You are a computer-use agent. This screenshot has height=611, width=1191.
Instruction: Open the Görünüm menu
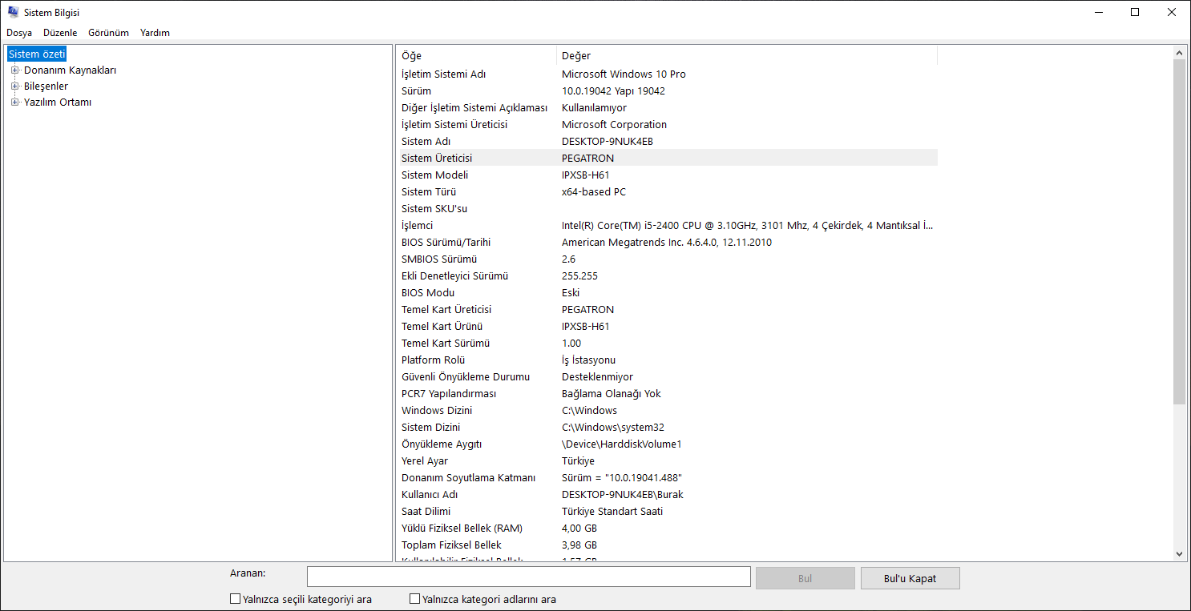[x=108, y=33]
